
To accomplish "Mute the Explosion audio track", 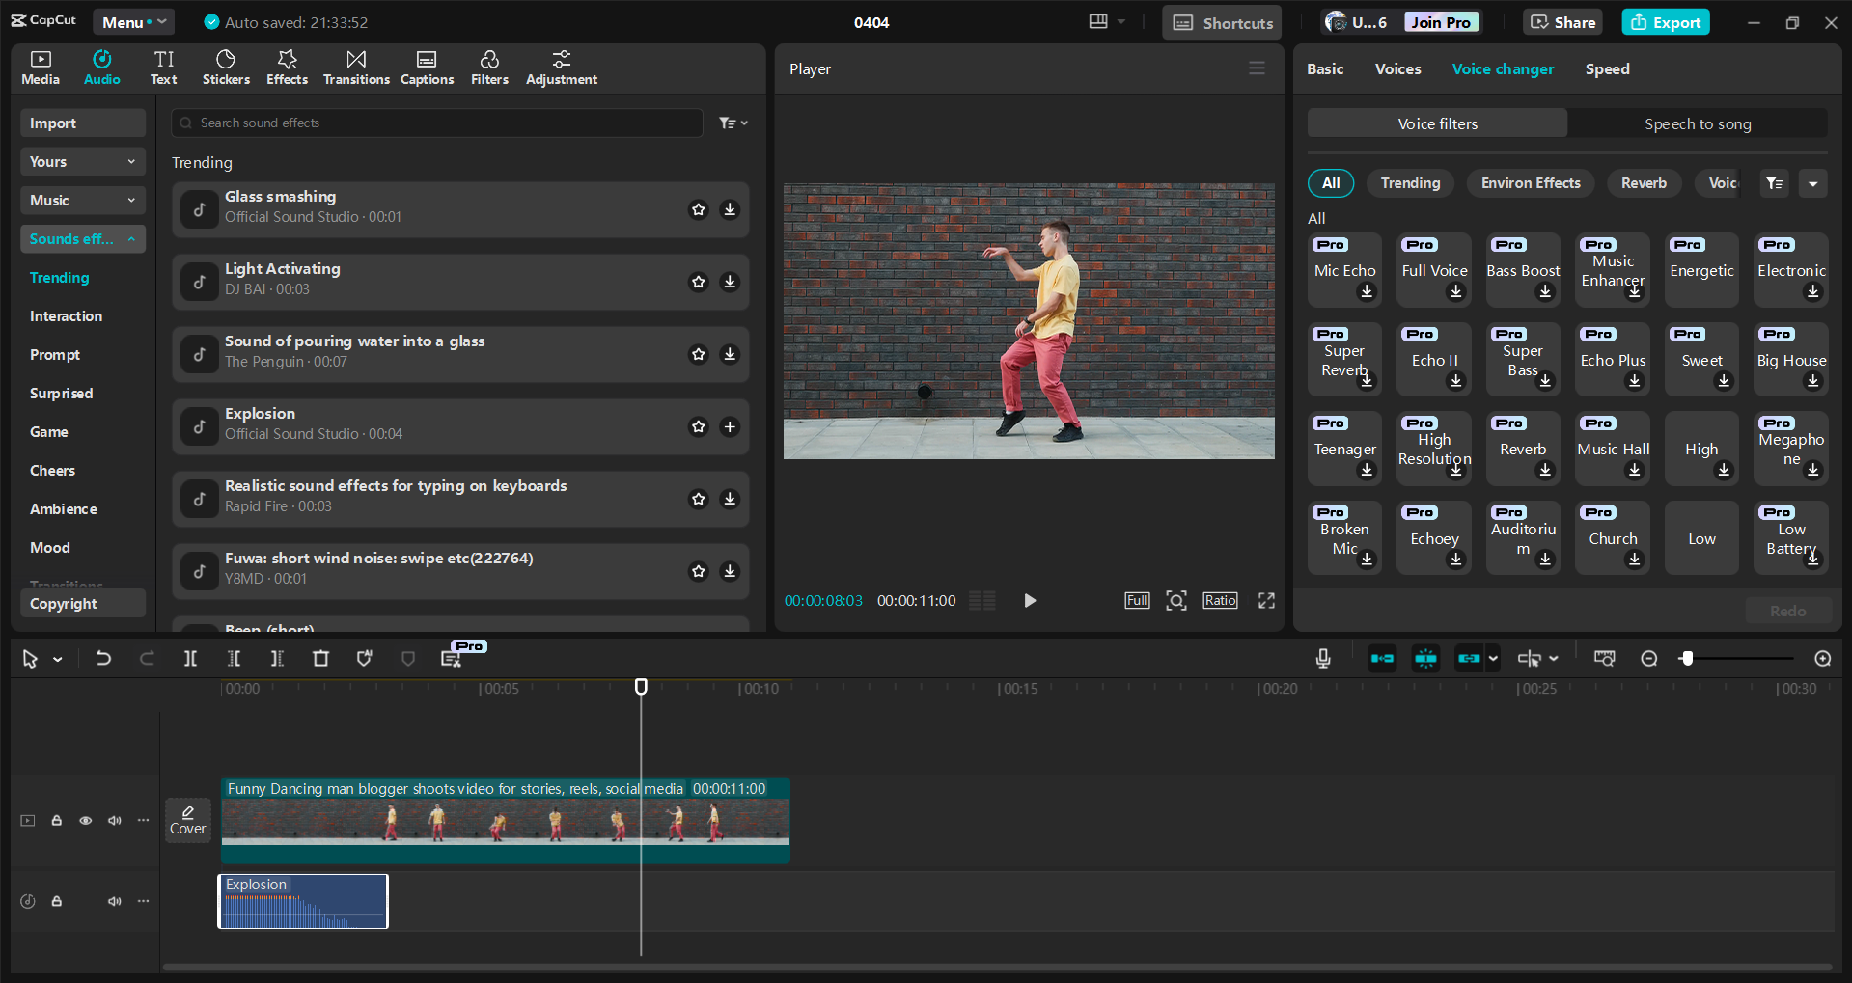I will [115, 901].
